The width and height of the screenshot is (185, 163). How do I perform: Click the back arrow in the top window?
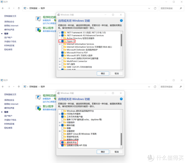click(3, 8)
